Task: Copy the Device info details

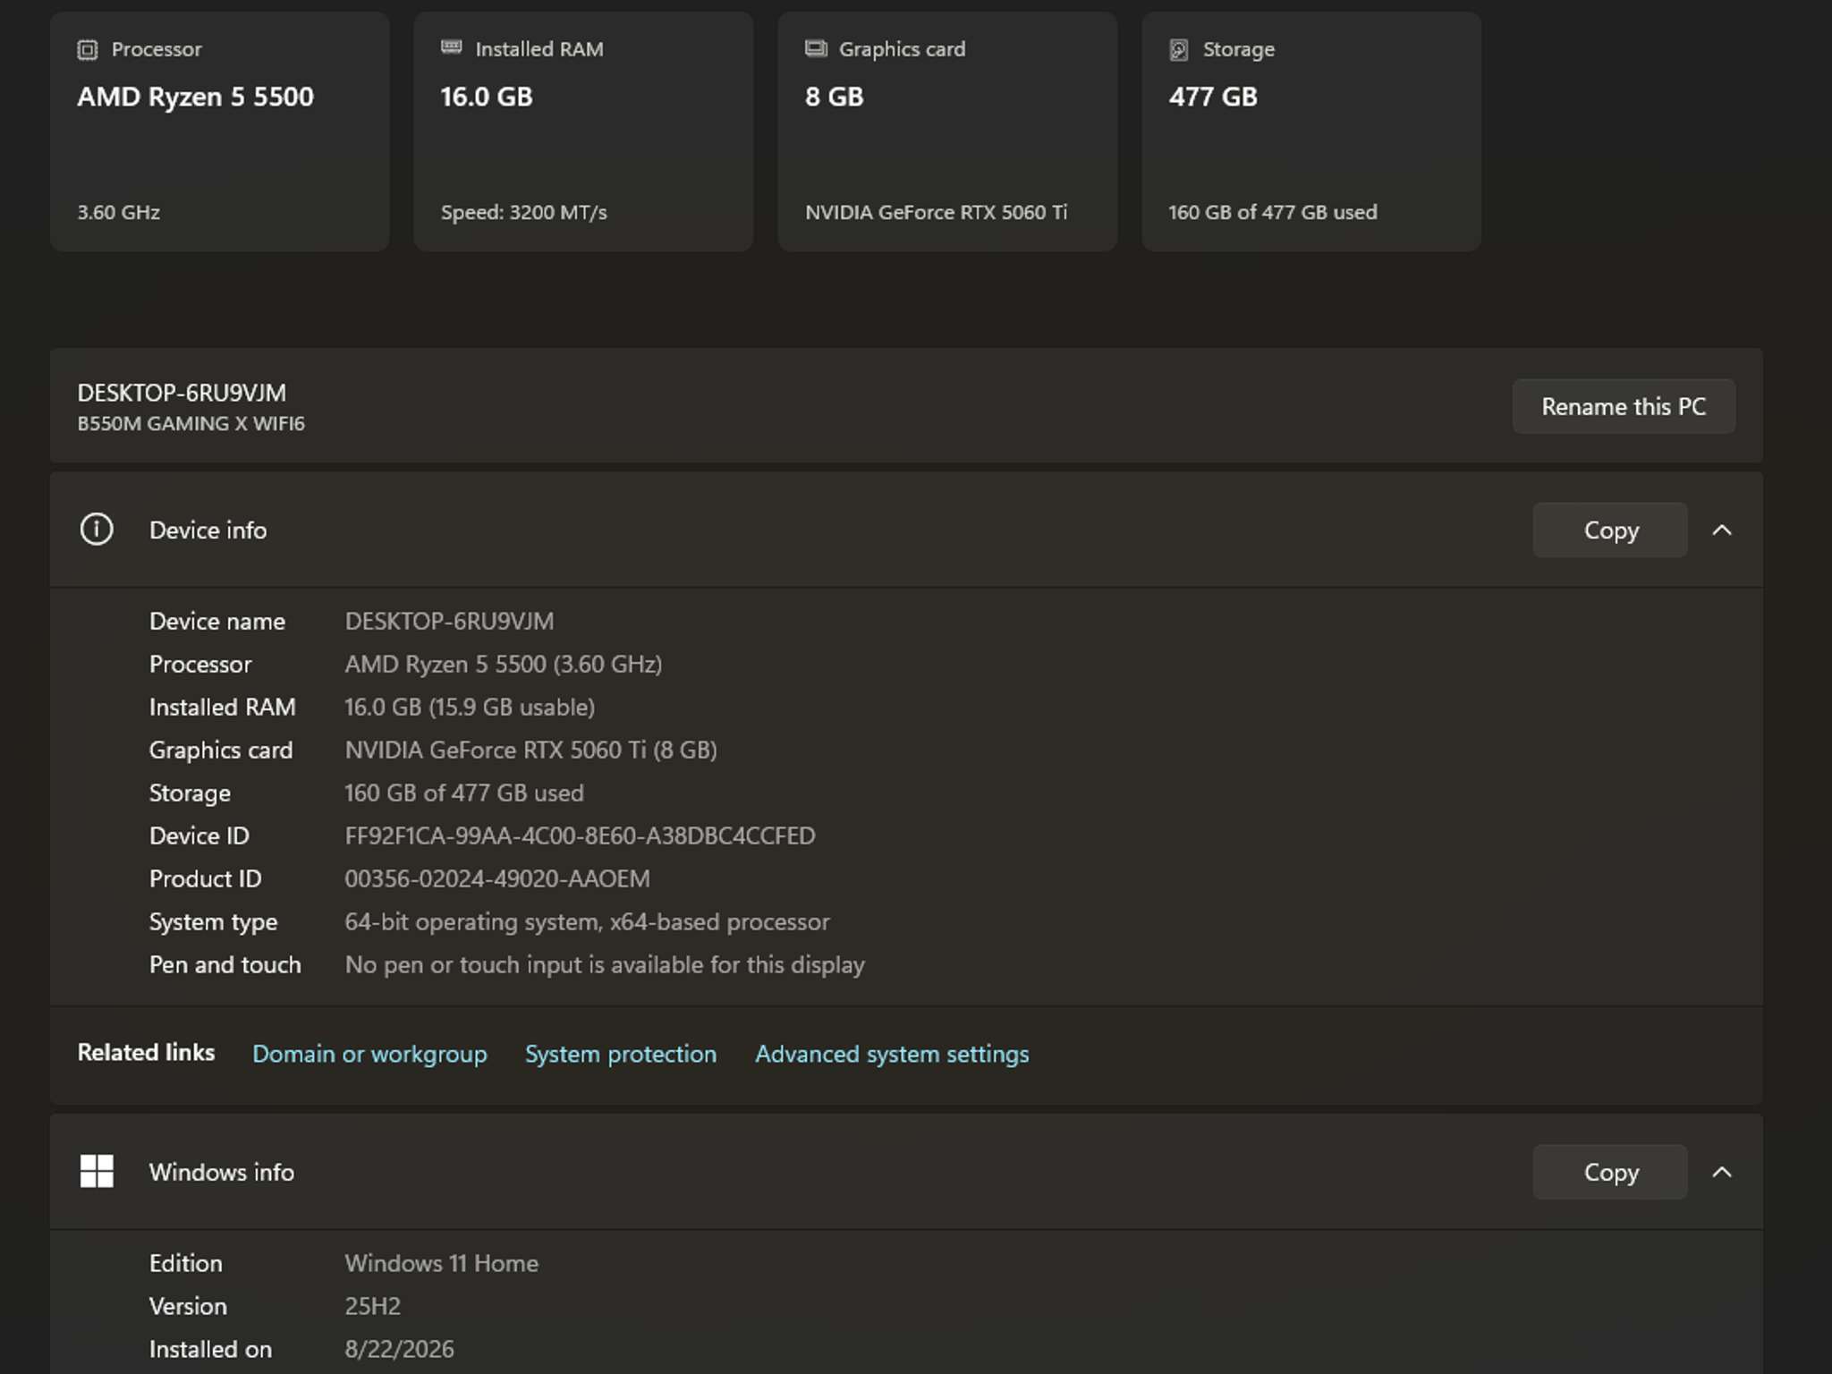Action: click(x=1610, y=530)
